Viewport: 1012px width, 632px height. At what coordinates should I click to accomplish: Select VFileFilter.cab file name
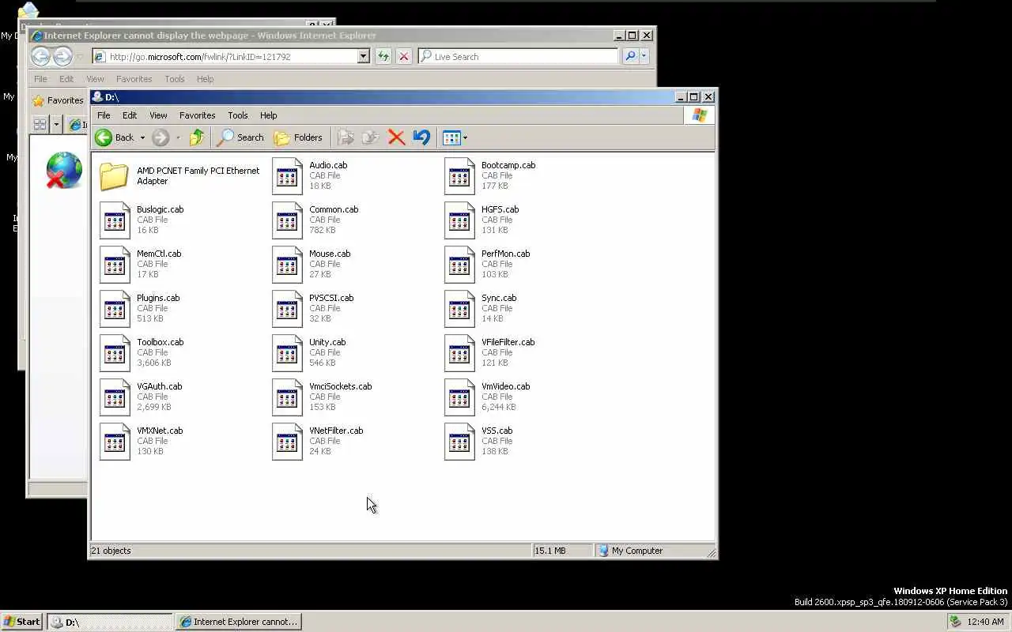tap(508, 342)
